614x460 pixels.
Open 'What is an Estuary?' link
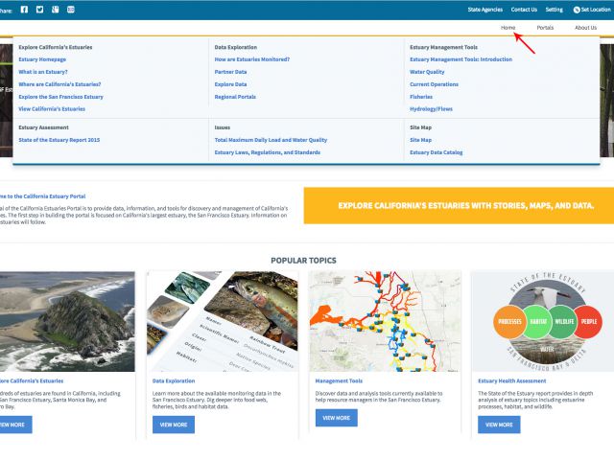pos(43,72)
